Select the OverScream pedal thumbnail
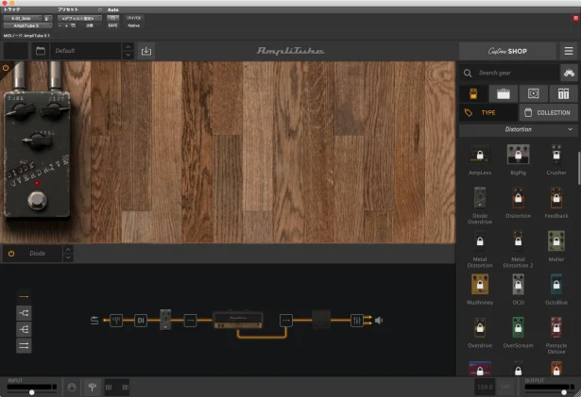 (x=518, y=327)
